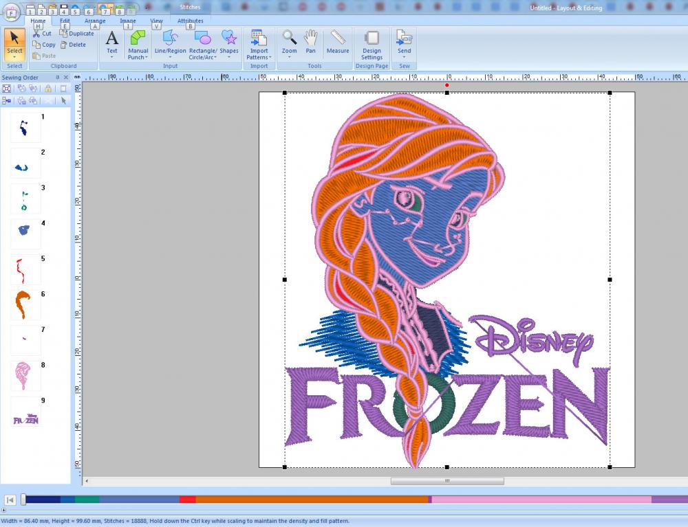
Task: Switch to the Arrange ribbon tab
Action: point(95,21)
